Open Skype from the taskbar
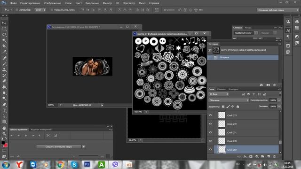 [x=74, y=165]
